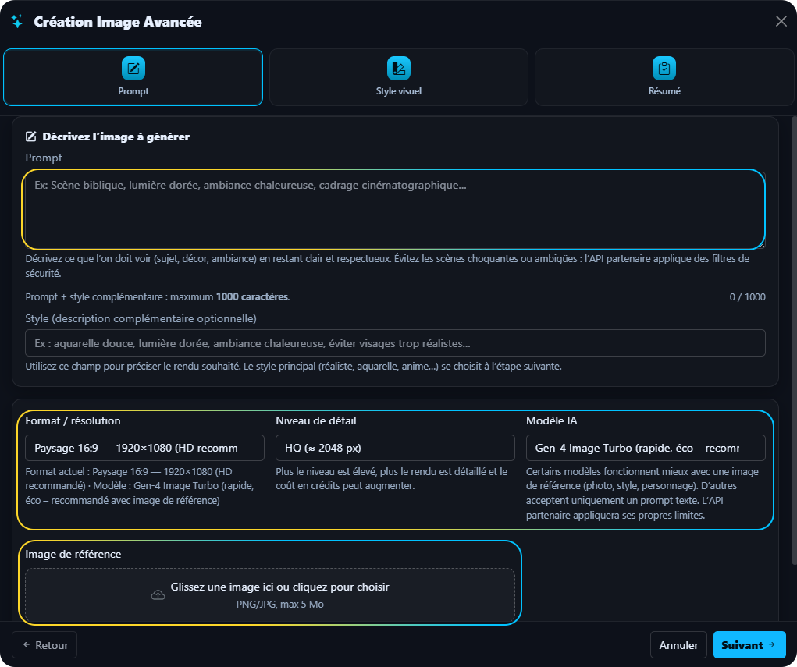Go to the Résumé tab

[664, 77]
